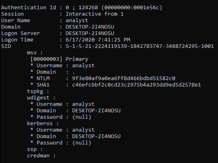
Task: Click the msv Username analyst value
Action: click(83, 66)
